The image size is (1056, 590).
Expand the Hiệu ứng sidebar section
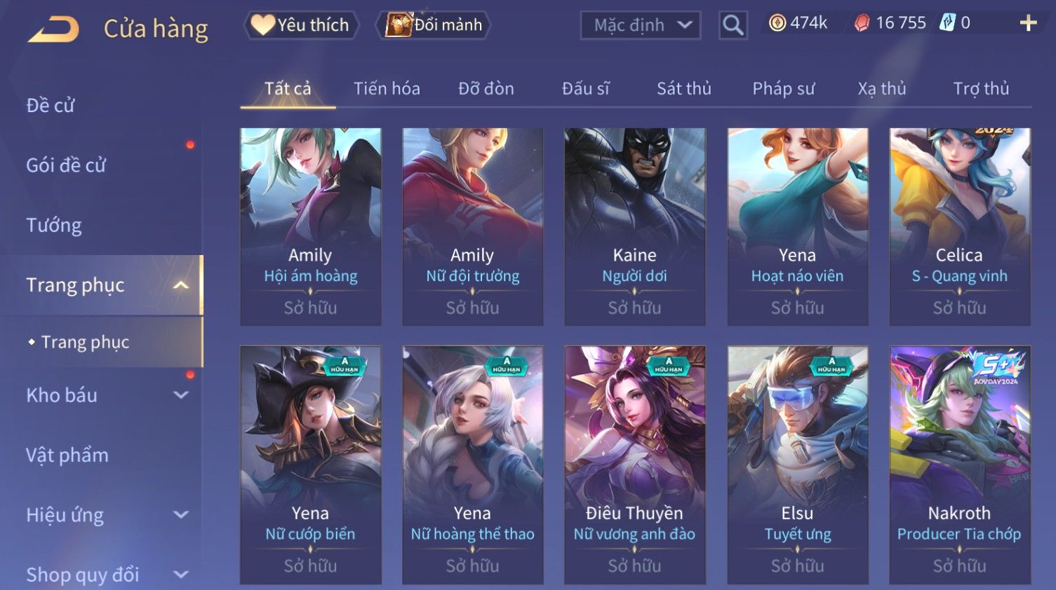coord(180,515)
